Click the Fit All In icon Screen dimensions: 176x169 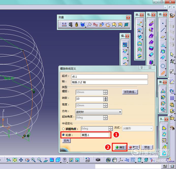pos(15,160)
